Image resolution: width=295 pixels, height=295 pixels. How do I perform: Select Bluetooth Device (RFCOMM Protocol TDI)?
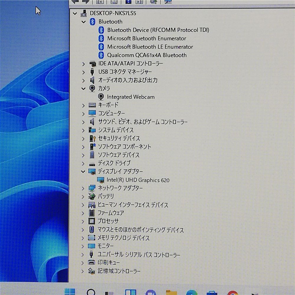click(x=158, y=30)
